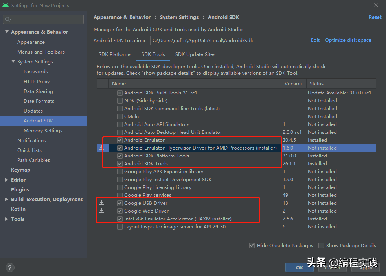Click the partial-state checkbox for Android SDK Build-Tools
Screen dimensions: 386x276
click(120, 93)
